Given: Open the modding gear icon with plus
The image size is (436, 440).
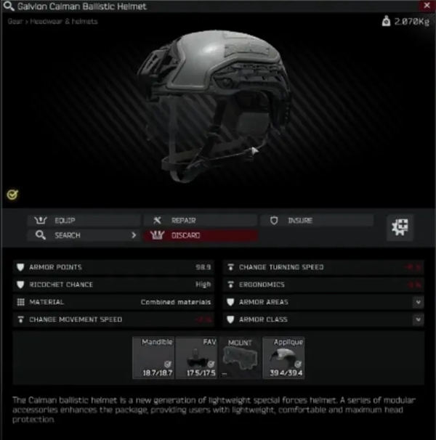Looking at the screenshot, I should (400, 227).
